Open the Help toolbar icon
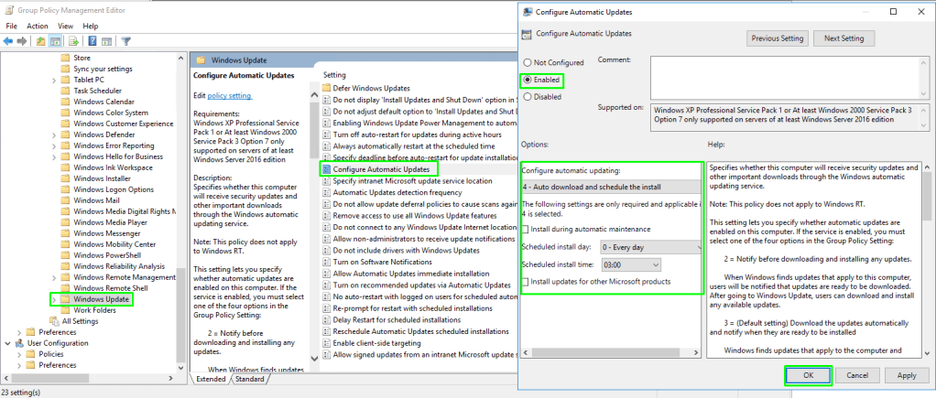The image size is (936, 398). 93,41
